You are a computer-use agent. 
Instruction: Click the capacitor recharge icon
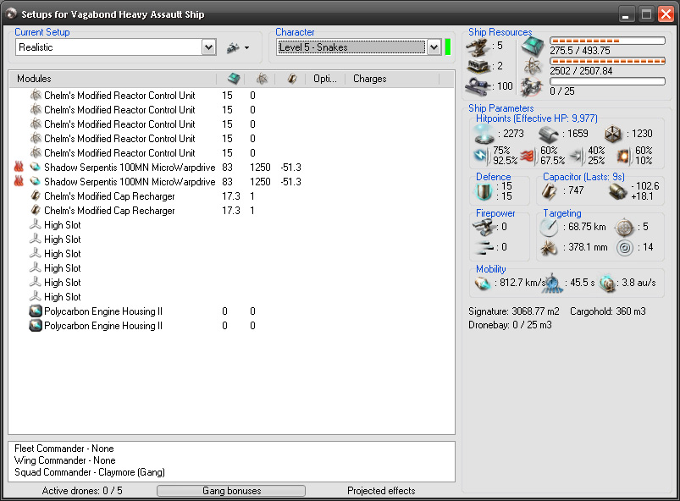[x=617, y=191]
